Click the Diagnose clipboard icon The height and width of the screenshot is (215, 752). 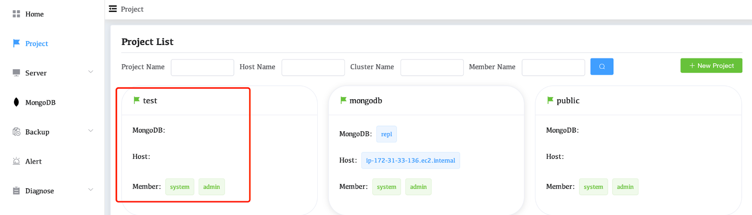tap(16, 191)
